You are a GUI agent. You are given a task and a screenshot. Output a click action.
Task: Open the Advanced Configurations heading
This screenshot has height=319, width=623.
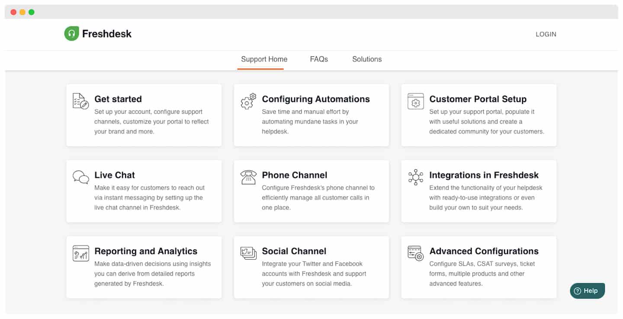(x=484, y=251)
